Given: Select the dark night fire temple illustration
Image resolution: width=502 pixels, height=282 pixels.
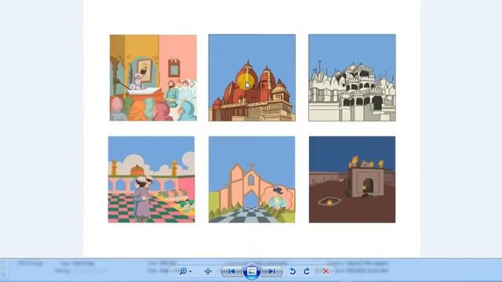Looking at the screenshot, I should click(352, 179).
